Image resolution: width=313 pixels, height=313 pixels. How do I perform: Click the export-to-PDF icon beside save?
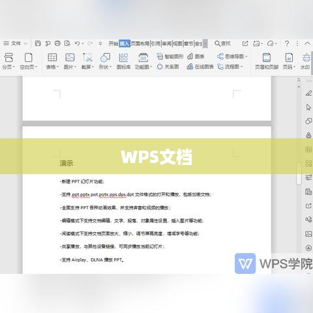[x=48, y=44]
